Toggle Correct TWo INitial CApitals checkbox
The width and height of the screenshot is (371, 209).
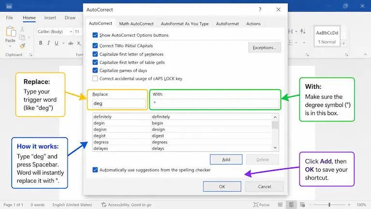[95, 45]
